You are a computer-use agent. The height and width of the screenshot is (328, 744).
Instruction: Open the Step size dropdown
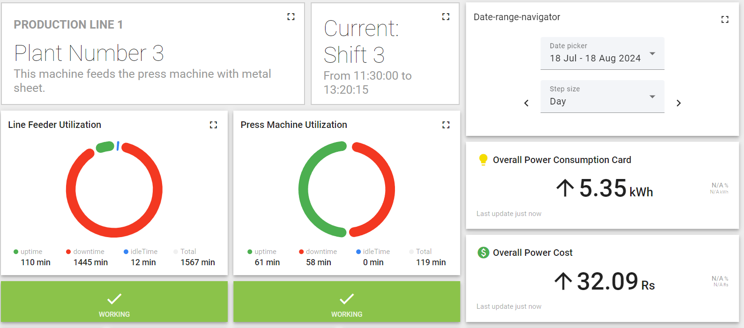(602, 97)
